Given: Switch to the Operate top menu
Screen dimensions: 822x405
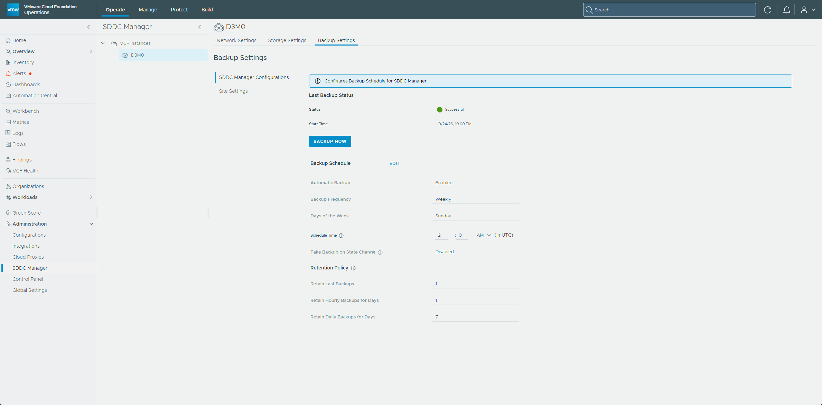Looking at the screenshot, I should tap(115, 10).
